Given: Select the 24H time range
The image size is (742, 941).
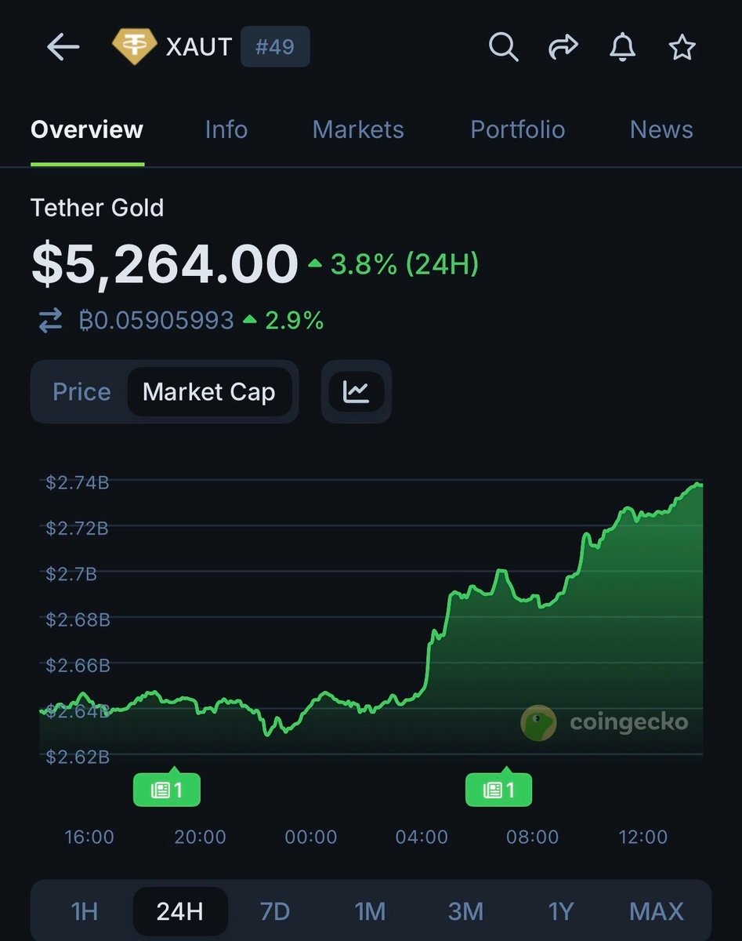Looking at the screenshot, I should click(180, 911).
